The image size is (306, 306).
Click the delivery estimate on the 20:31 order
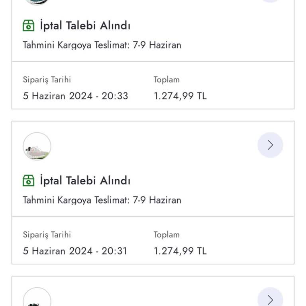pos(102,200)
